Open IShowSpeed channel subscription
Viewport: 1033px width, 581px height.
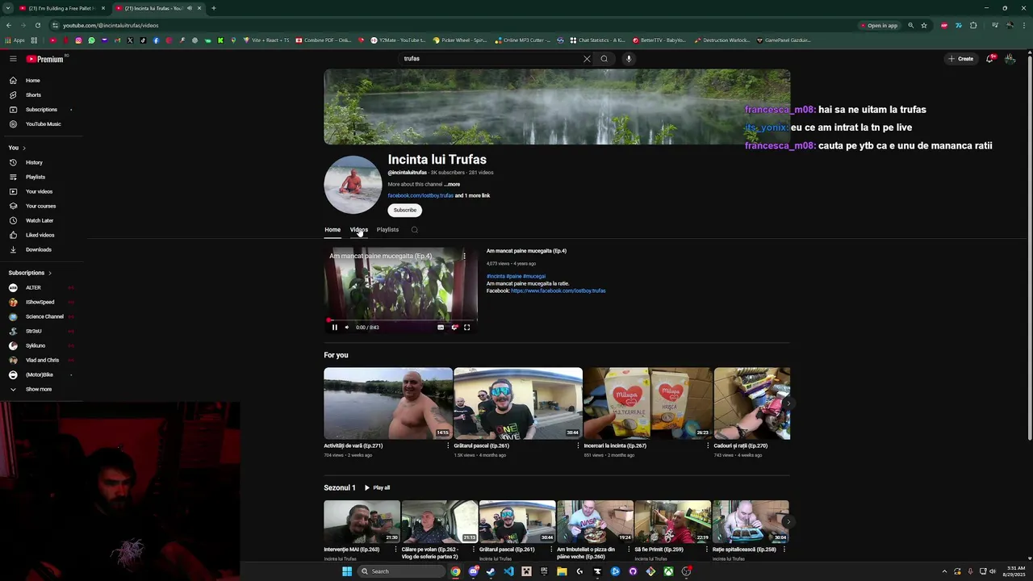point(40,302)
